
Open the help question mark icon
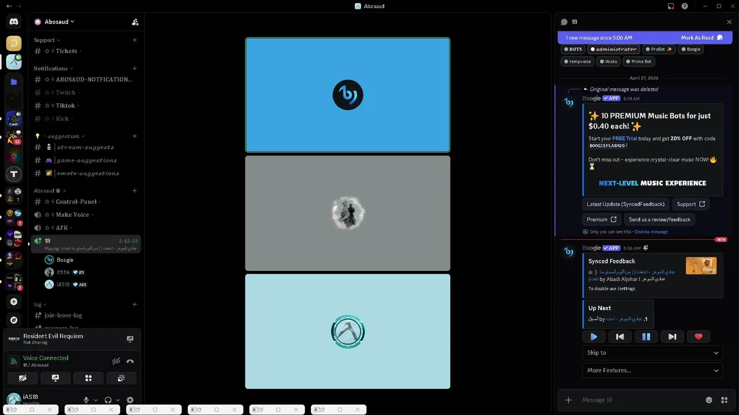click(685, 6)
